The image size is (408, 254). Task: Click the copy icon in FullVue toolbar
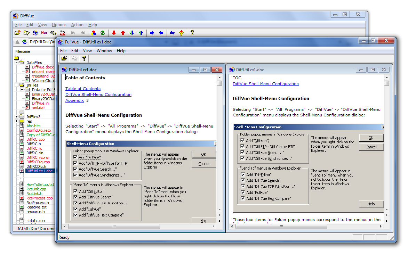(x=74, y=58)
